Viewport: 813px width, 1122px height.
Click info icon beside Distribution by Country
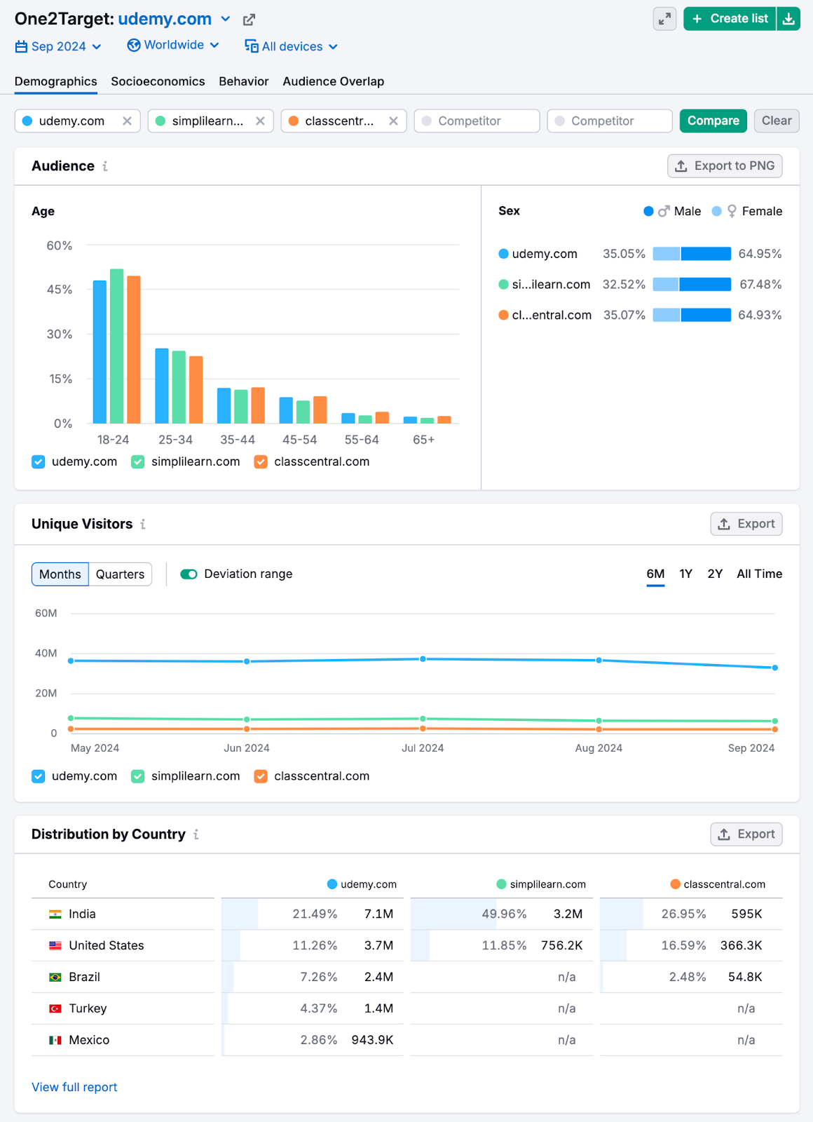click(x=196, y=834)
